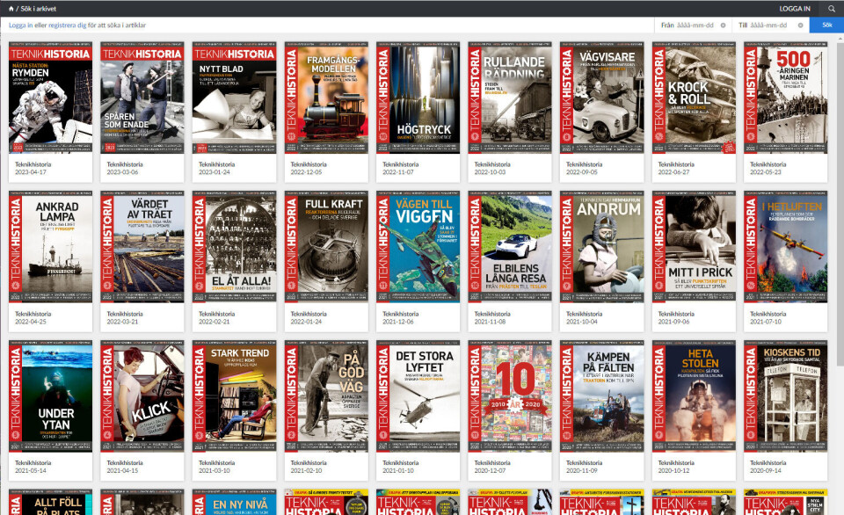Clear the Från date field with its x icon
This screenshot has height=515, width=844.
pyautogui.click(x=723, y=25)
